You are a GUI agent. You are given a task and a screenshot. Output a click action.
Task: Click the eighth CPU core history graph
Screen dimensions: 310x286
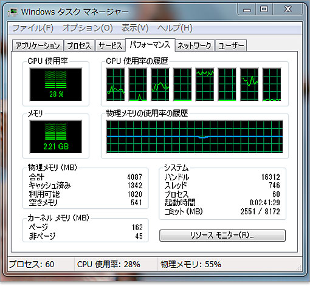click(x=272, y=84)
